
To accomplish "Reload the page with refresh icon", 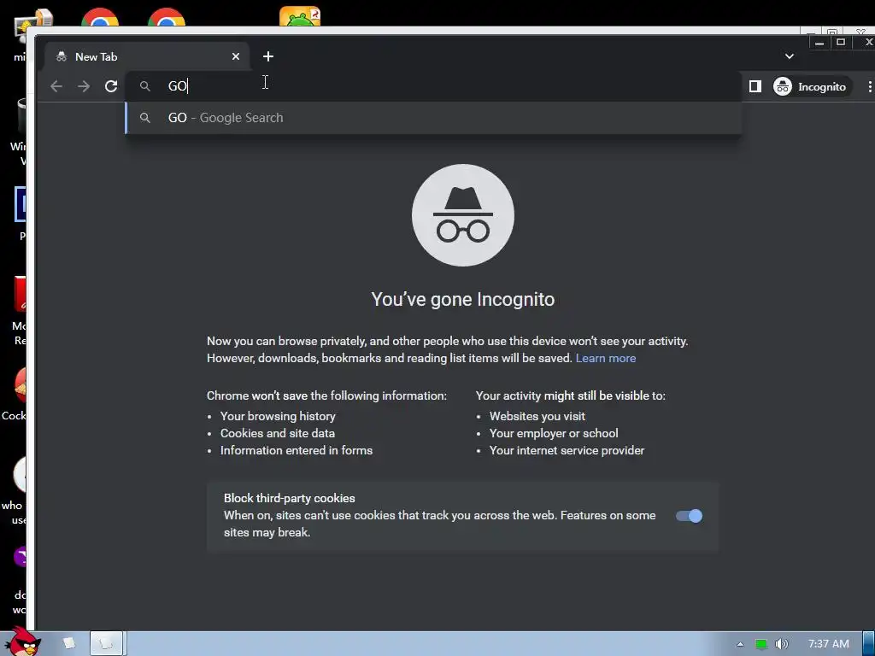I will [111, 86].
